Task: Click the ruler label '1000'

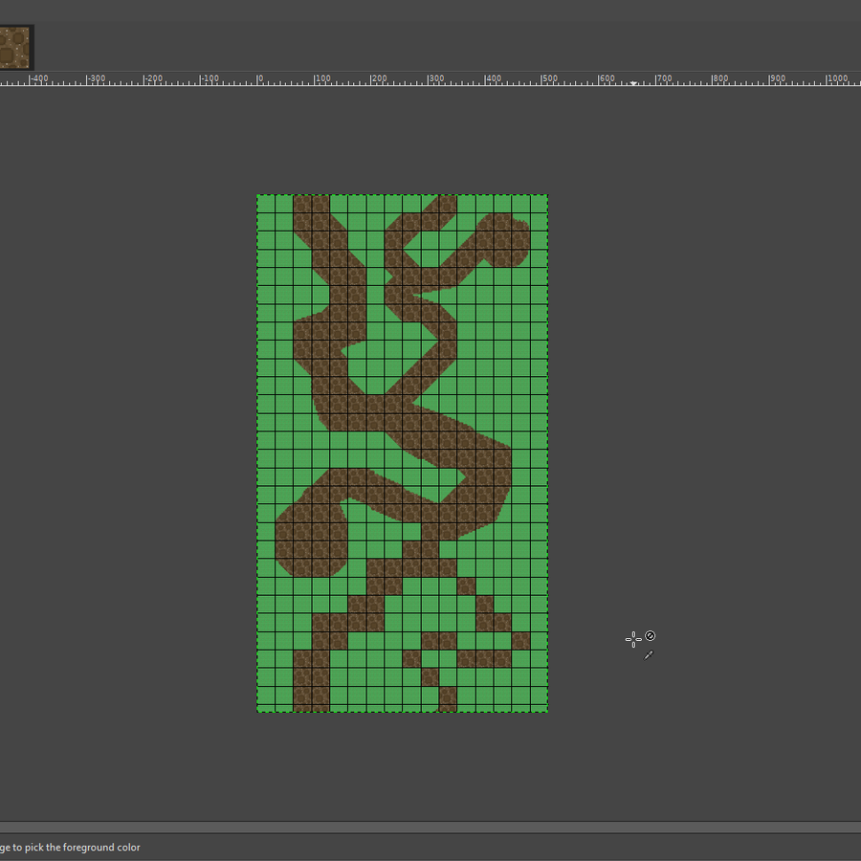Action: (x=838, y=78)
